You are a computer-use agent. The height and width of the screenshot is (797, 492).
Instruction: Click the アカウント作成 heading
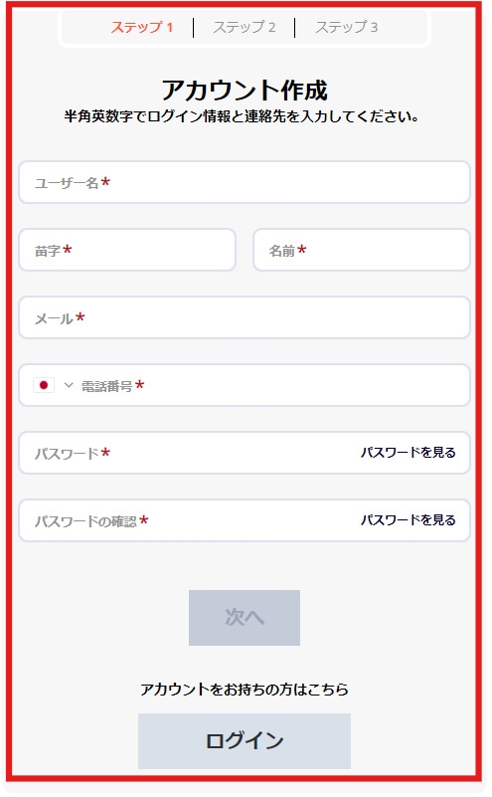(x=245, y=91)
